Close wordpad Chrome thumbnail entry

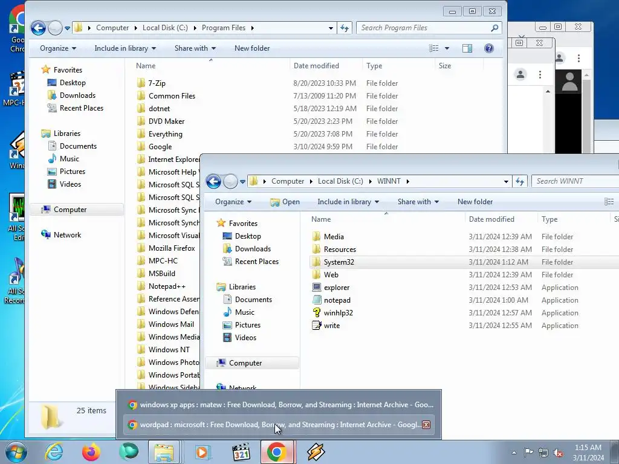point(426,425)
